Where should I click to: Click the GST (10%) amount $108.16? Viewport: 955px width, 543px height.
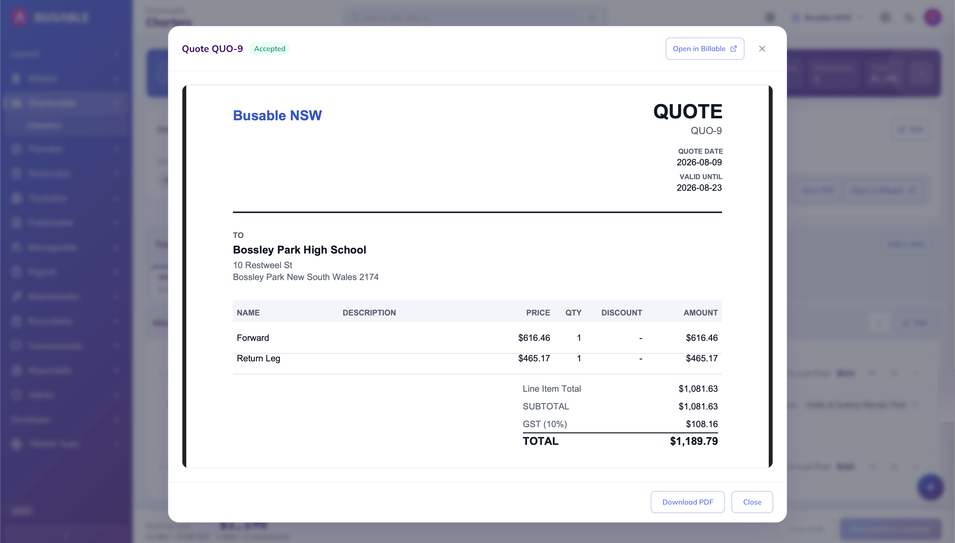pyautogui.click(x=702, y=424)
